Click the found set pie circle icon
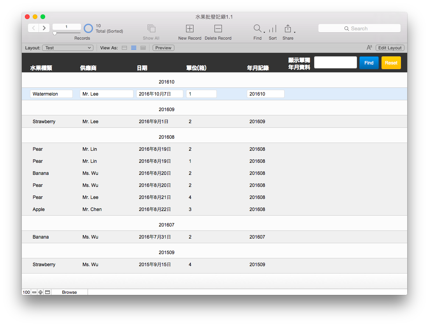 (x=88, y=28)
